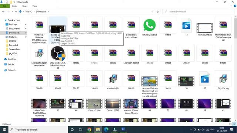This screenshot has width=237, height=133.
Task: Open the Recorded folder in sidebar
Action: pos(13,45)
